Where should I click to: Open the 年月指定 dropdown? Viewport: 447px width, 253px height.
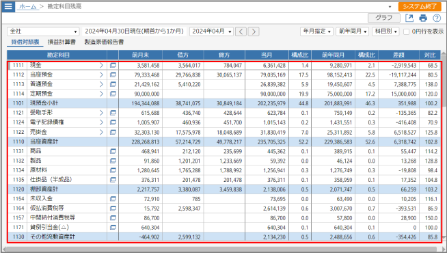coord(316,31)
